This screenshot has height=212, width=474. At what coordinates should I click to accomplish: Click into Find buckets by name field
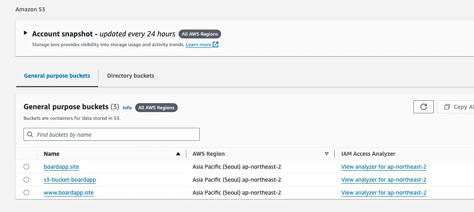coord(116,134)
